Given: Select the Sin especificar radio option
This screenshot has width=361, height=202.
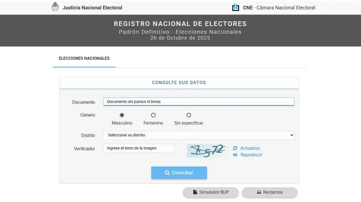Looking at the screenshot, I should [x=189, y=115].
